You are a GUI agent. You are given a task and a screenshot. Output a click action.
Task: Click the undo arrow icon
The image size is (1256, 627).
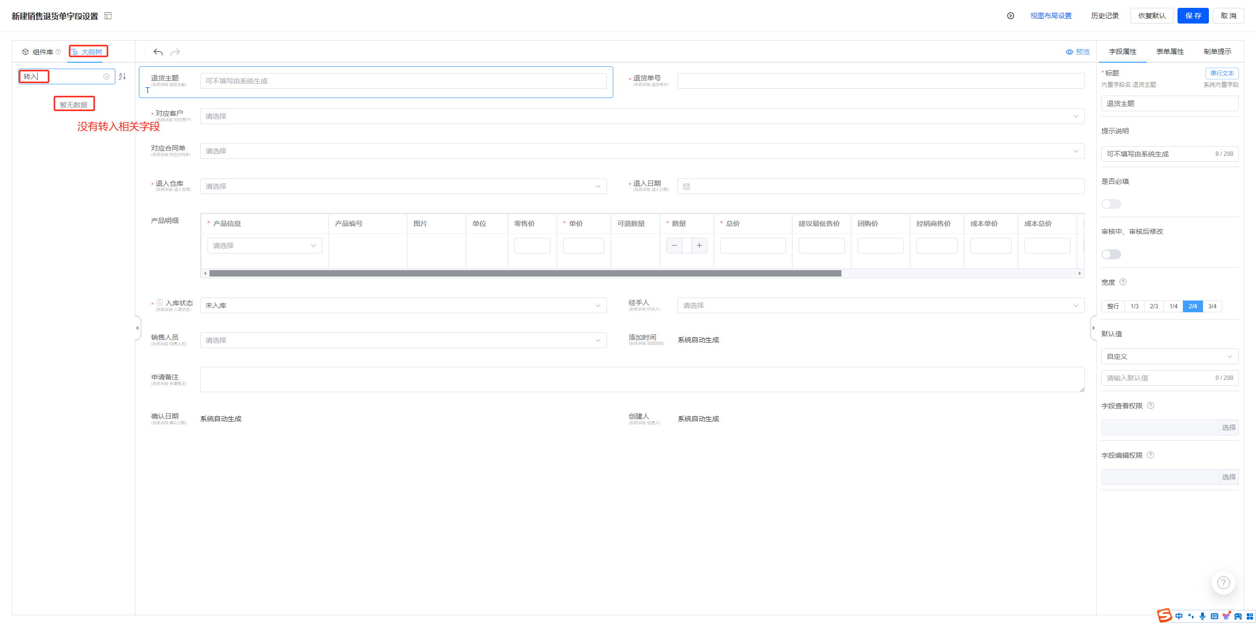coord(158,52)
